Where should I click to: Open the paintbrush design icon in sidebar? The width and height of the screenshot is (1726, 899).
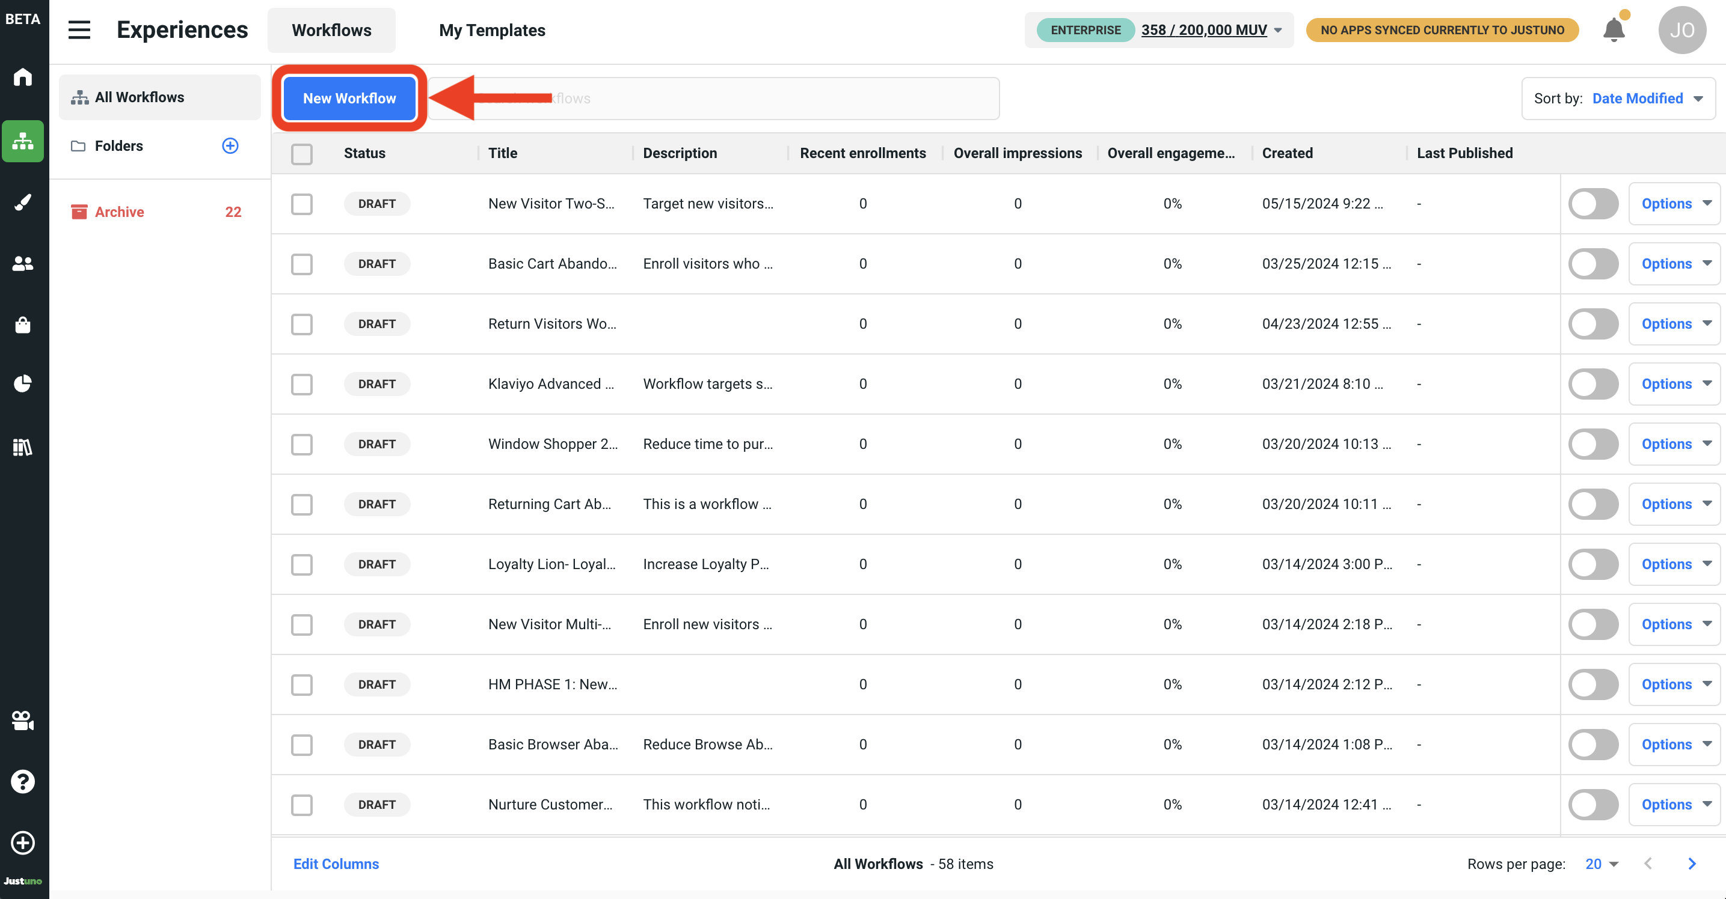pos(23,202)
